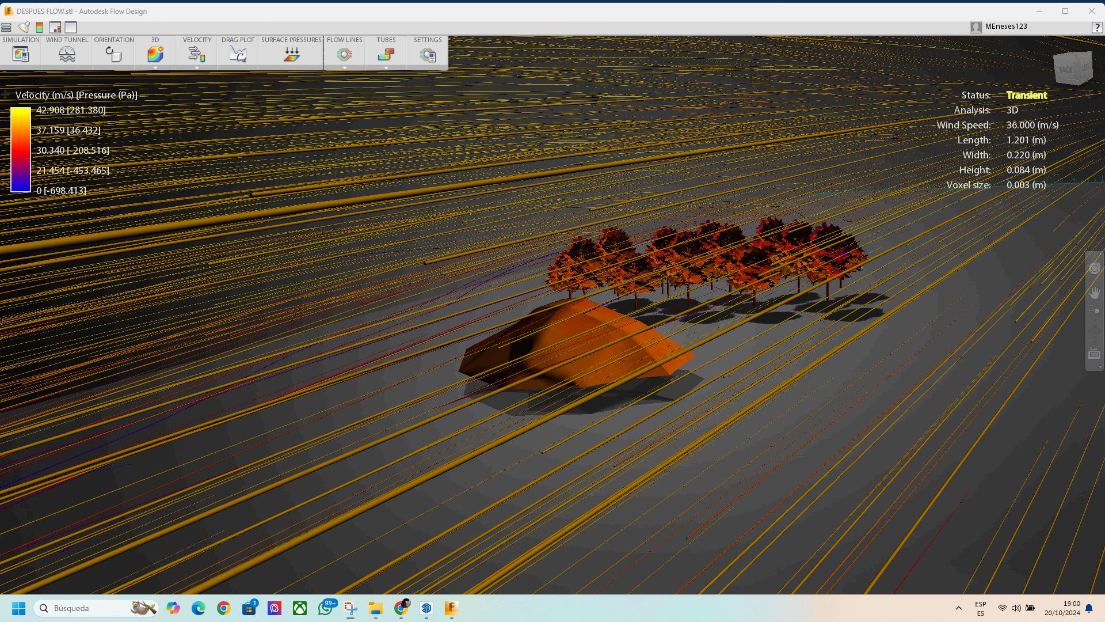Image resolution: width=1105 pixels, height=622 pixels.
Task: Open the Drag Plot chart
Action: pyautogui.click(x=238, y=54)
